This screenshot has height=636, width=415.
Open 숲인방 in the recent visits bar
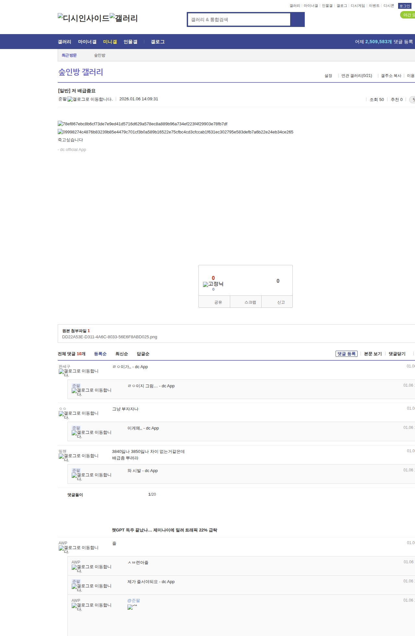100,55
